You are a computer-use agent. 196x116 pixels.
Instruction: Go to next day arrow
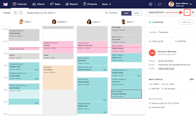21,13
